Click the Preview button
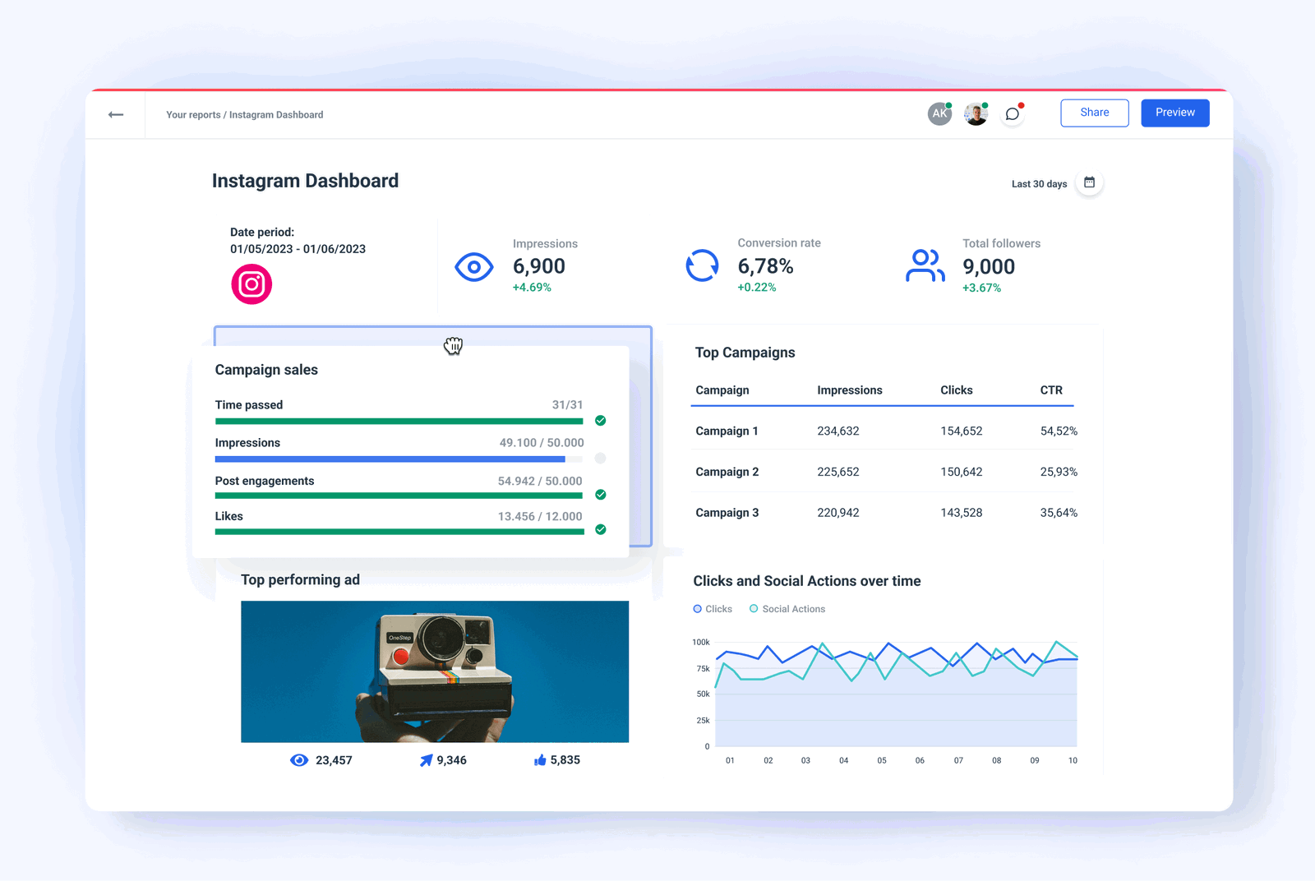The height and width of the screenshot is (881, 1315). tap(1174, 113)
